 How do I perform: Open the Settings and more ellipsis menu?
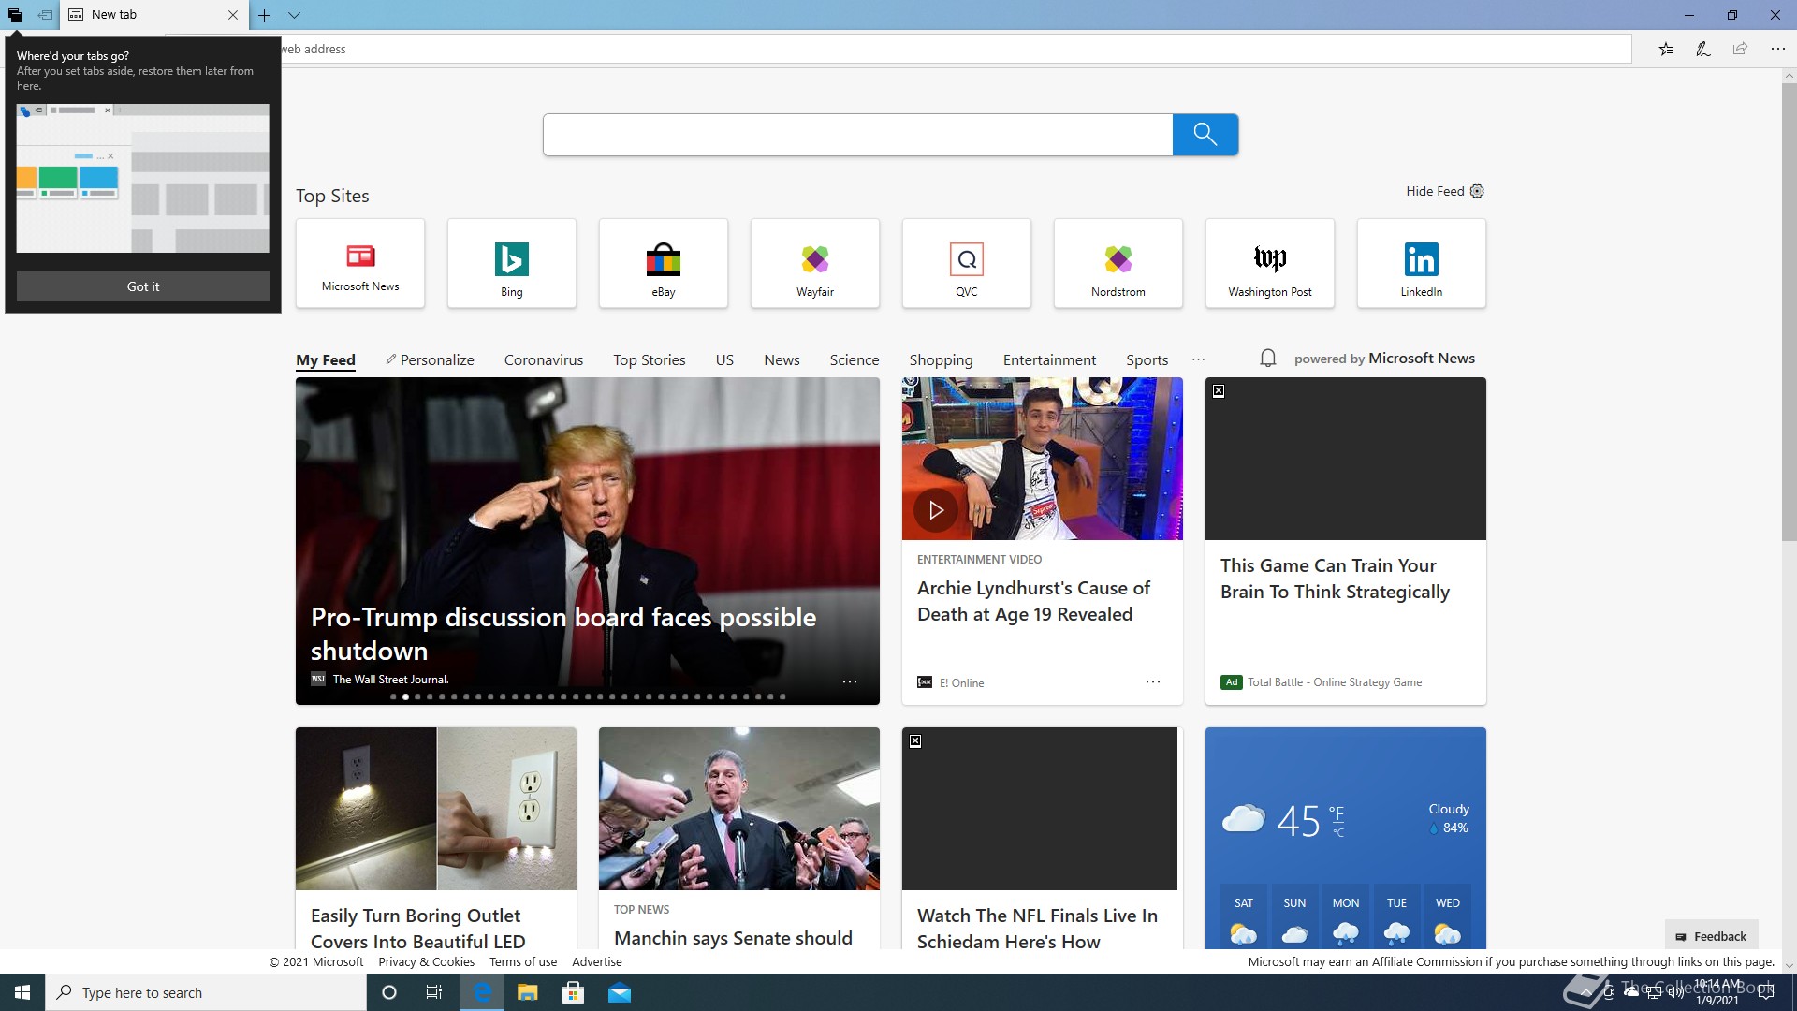pyautogui.click(x=1777, y=49)
